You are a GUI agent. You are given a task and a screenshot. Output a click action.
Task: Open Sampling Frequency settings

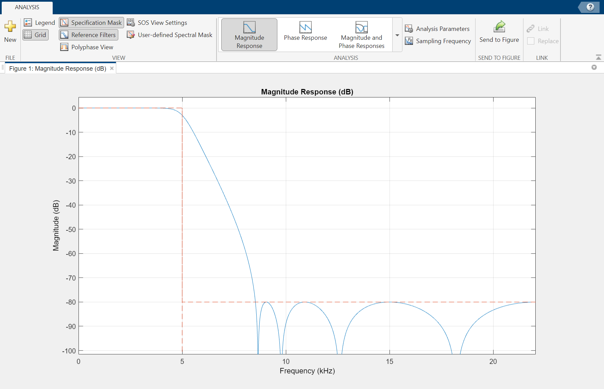(x=438, y=41)
